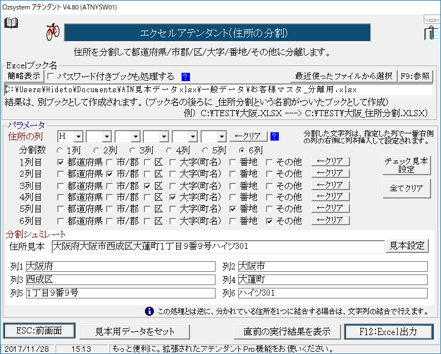
Task: Uncheck 区 in row 3列目
Action: (x=147, y=186)
